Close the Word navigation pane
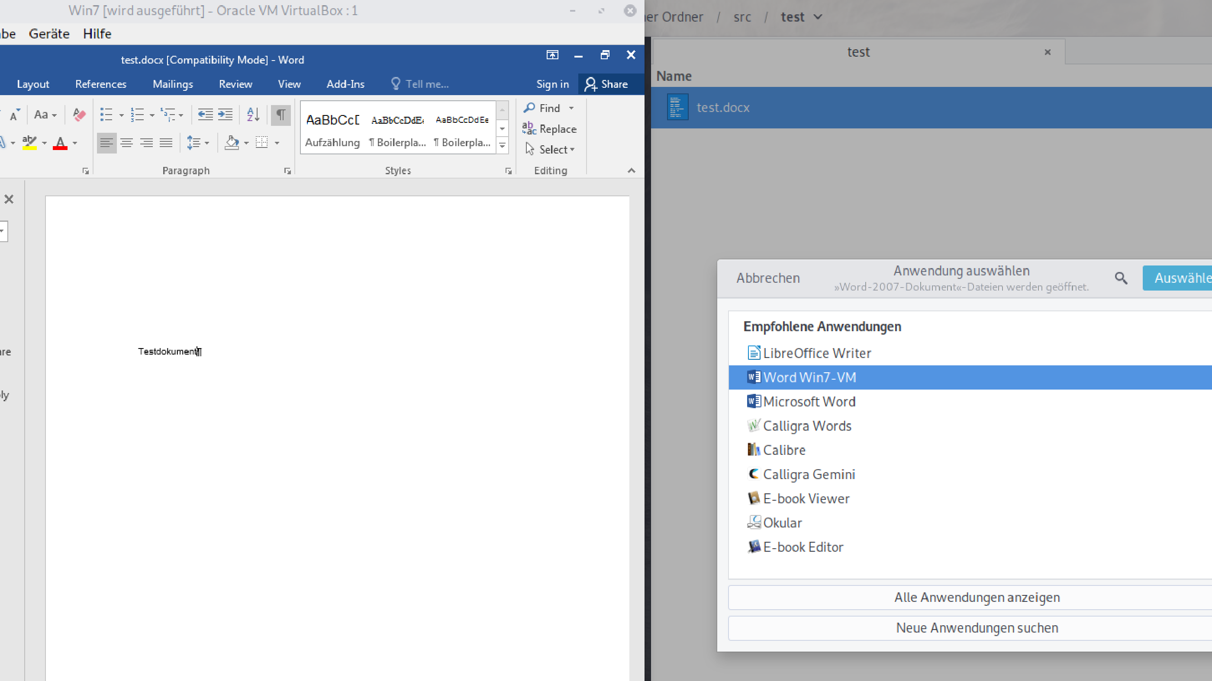The width and height of the screenshot is (1212, 681). 9,199
